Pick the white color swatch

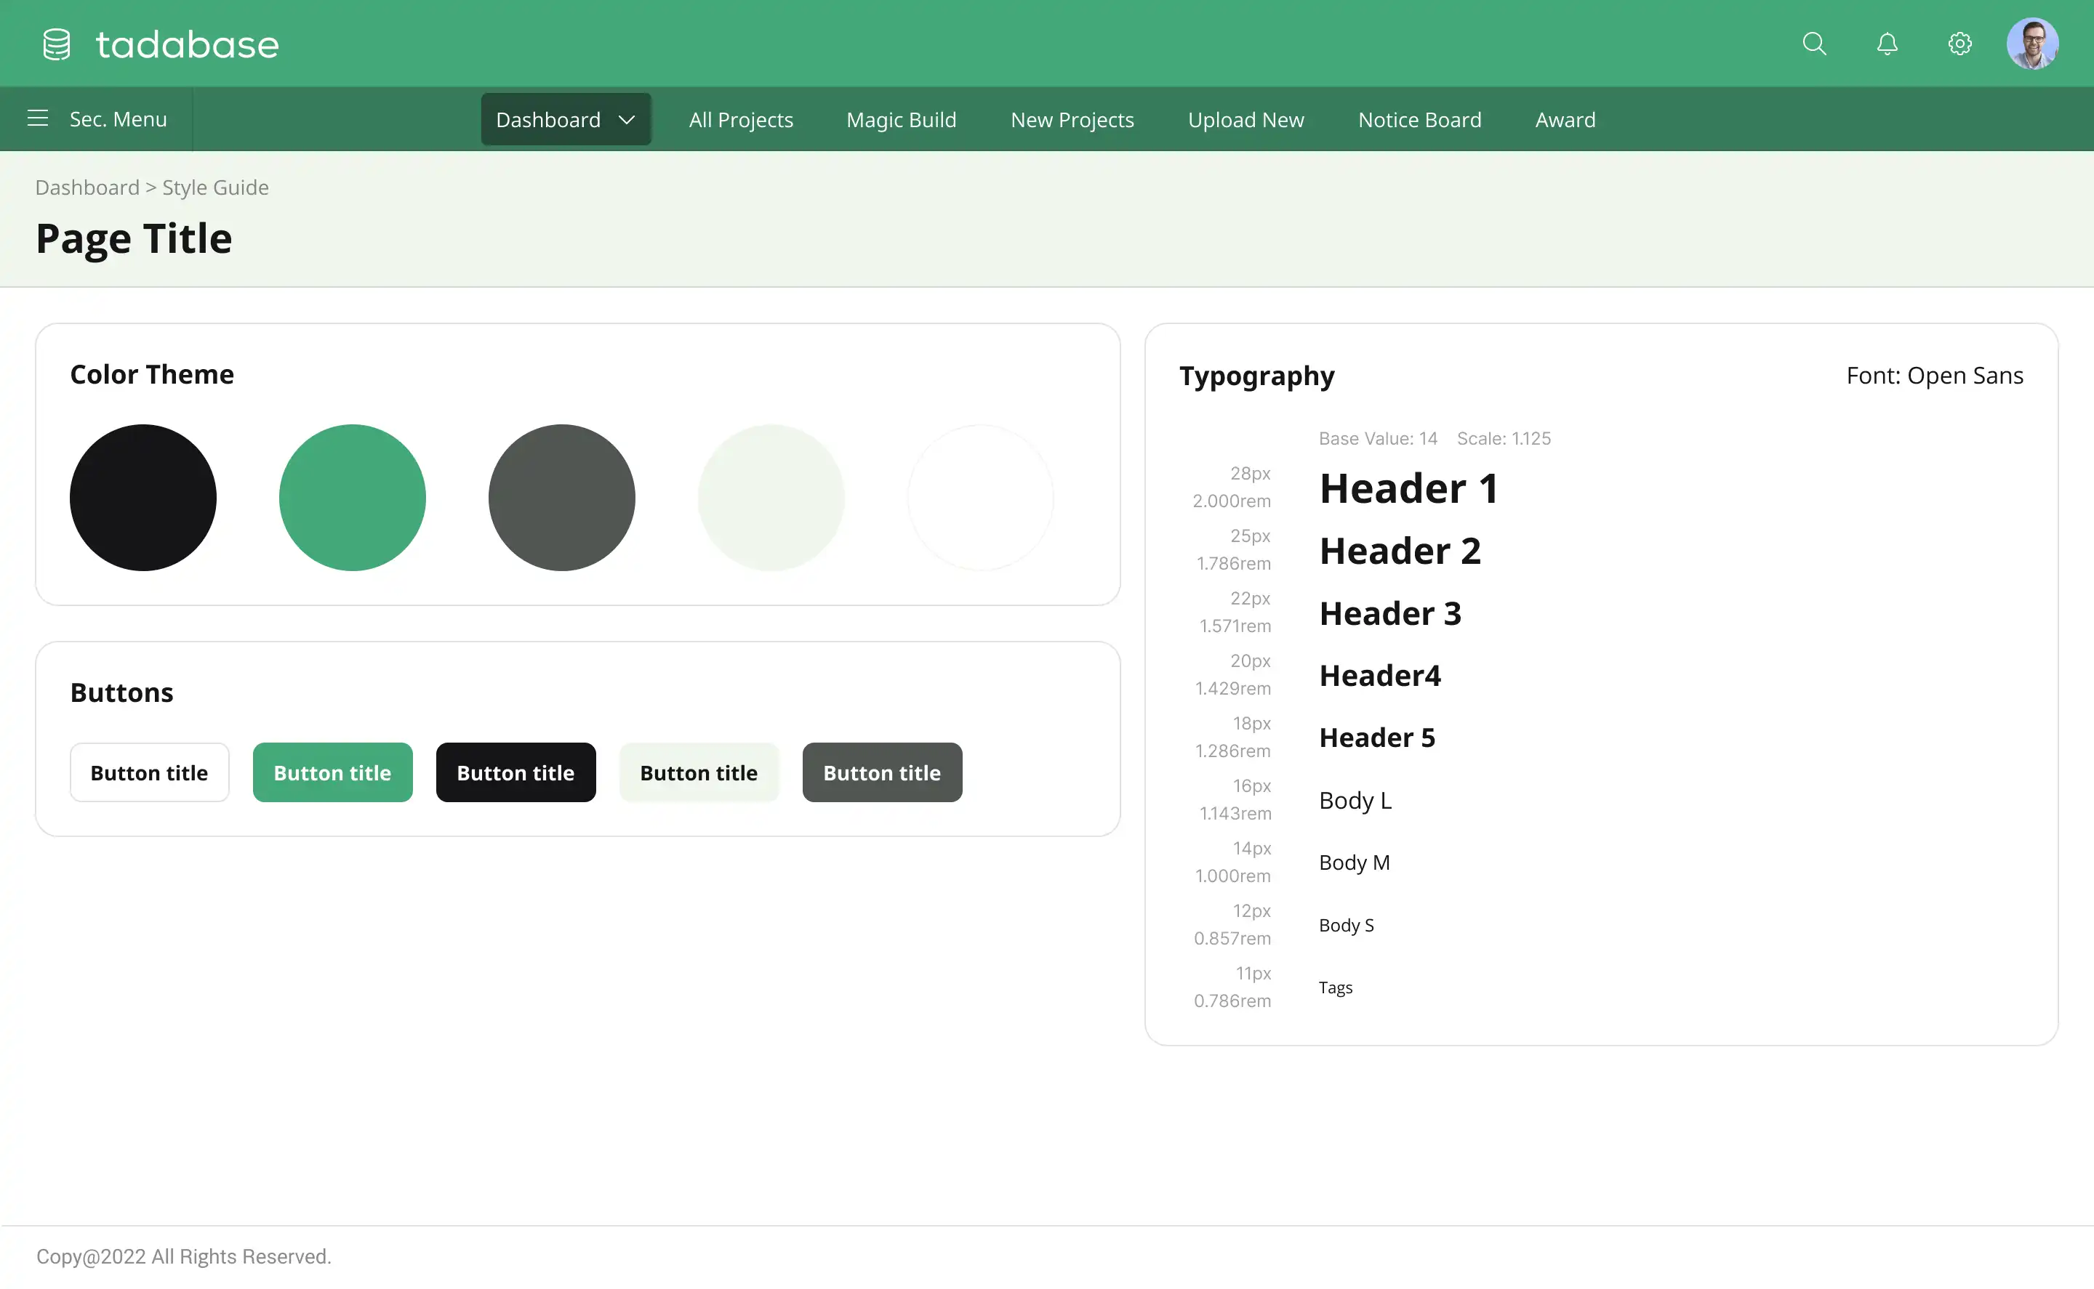(980, 498)
